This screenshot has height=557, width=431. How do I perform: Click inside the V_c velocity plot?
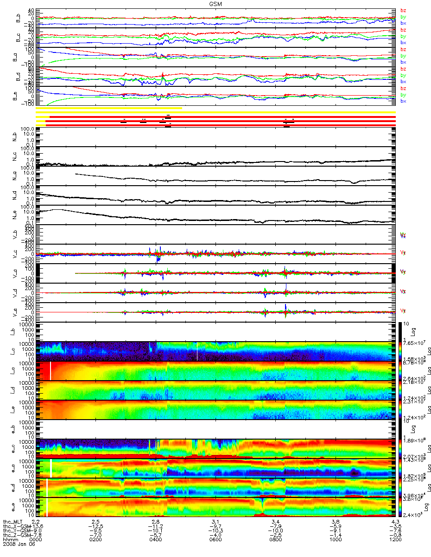click(216, 254)
